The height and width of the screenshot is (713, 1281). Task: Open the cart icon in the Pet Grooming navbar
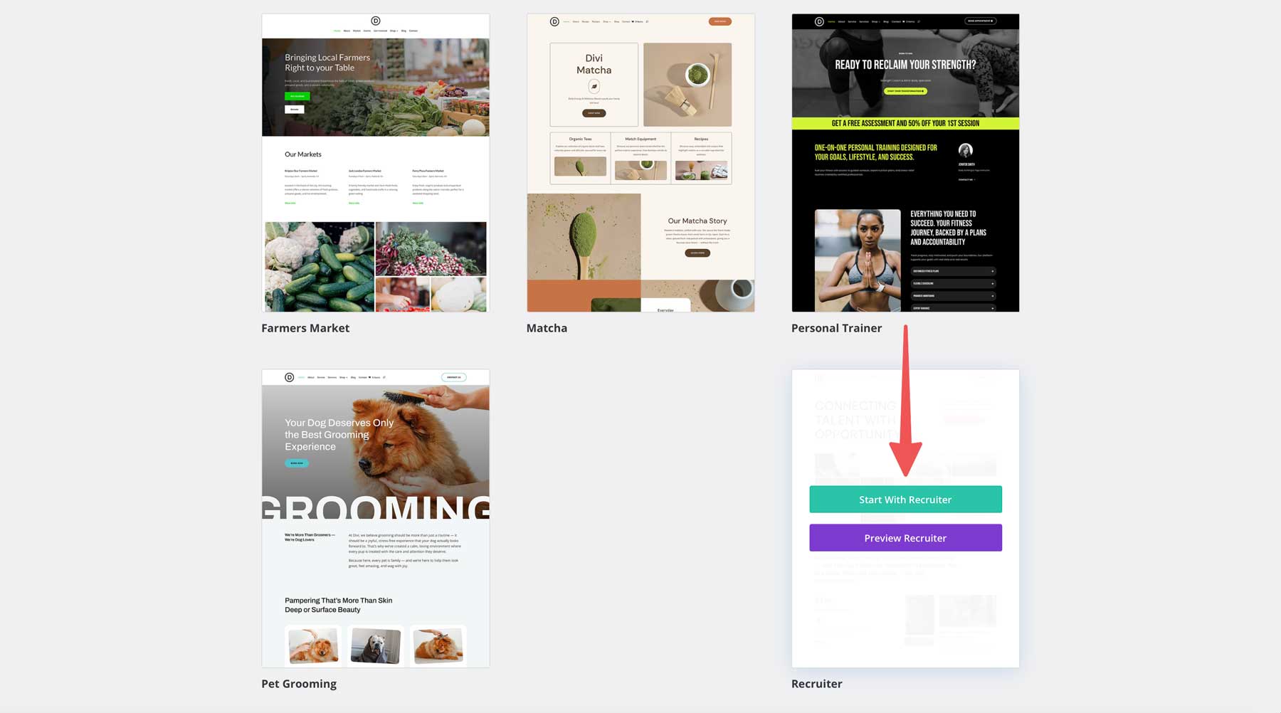pyautogui.click(x=369, y=377)
